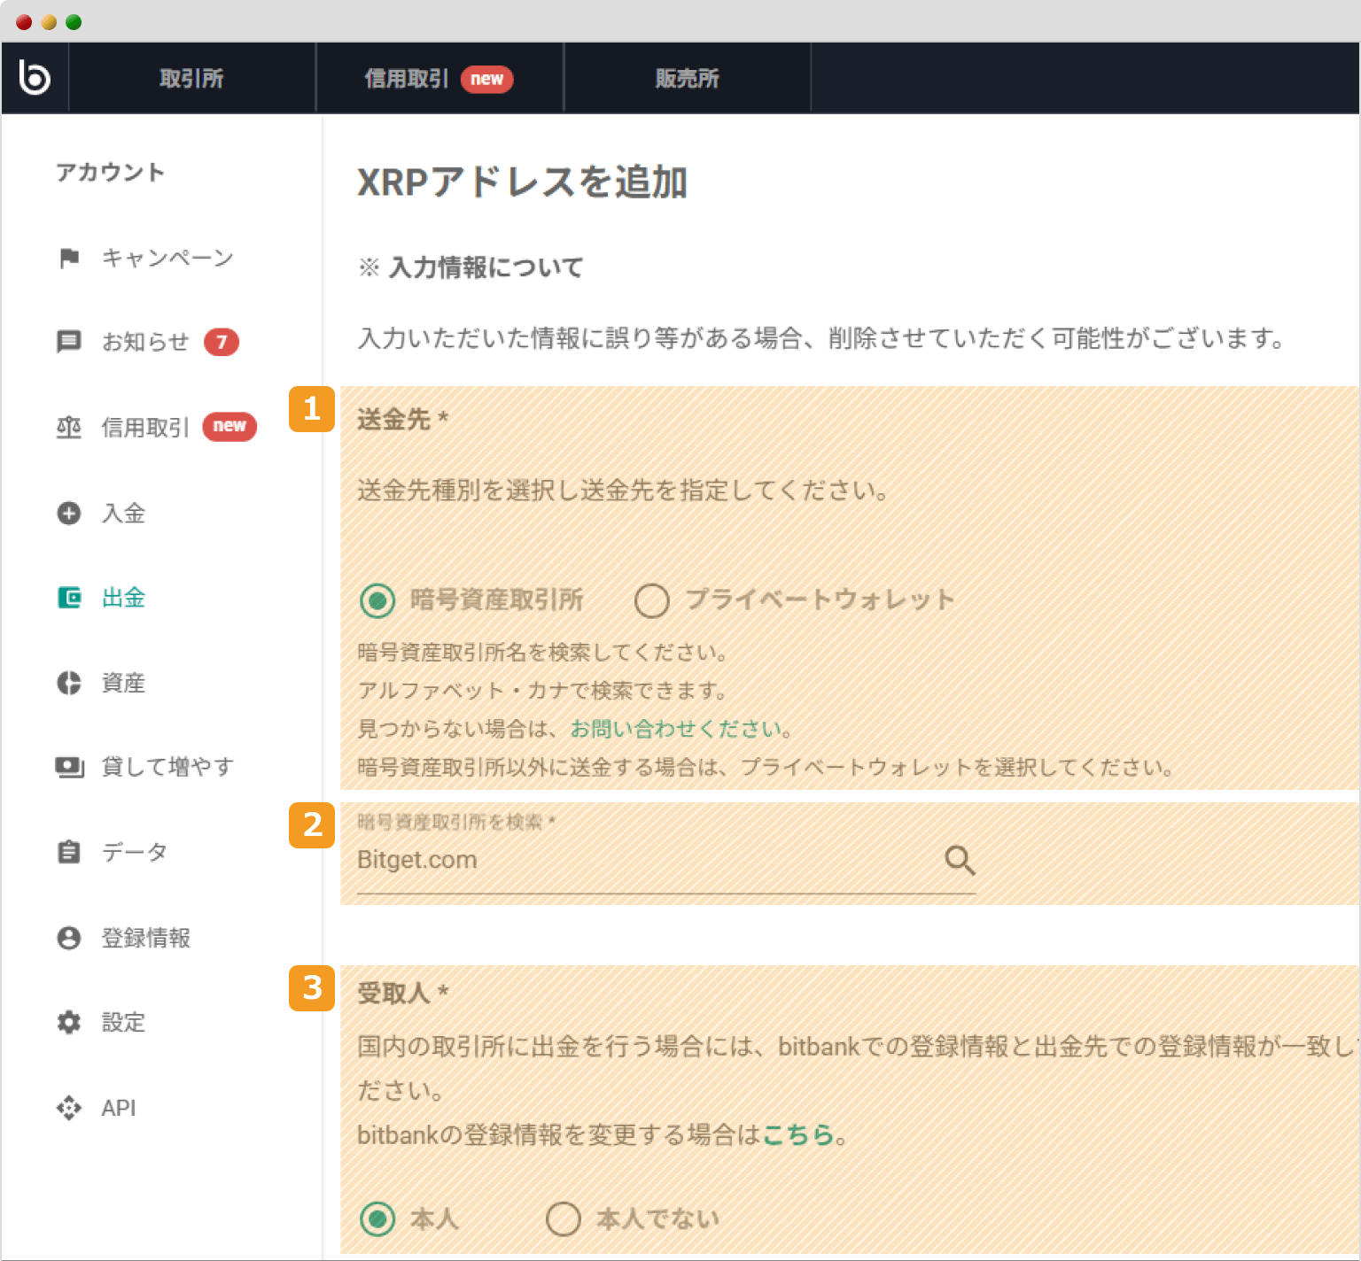Screen dimensions: 1361x1261
Task: Select the 信用取引 scale icon in sidebar
Action: click(69, 427)
